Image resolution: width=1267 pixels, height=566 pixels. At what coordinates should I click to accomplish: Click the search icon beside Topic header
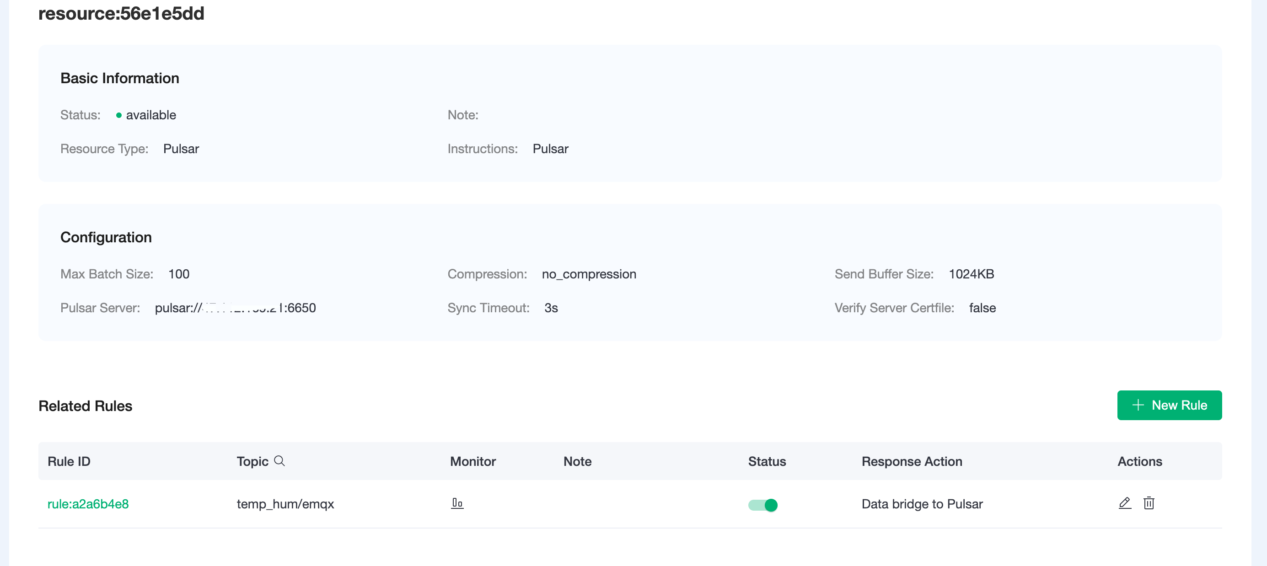pyautogui.click(x=279, y=461)
